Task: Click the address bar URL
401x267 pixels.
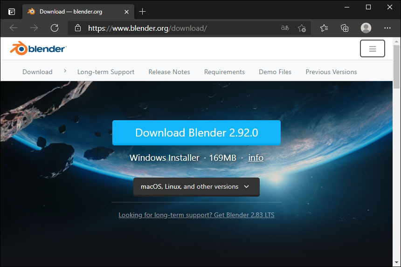Action: pyautogui.click(x=147, y=28)
